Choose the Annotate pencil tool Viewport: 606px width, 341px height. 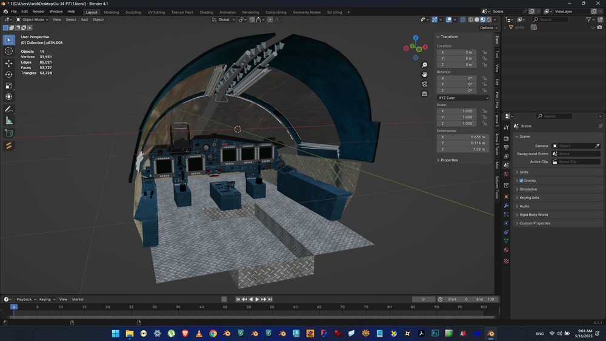tap(9, 110)
